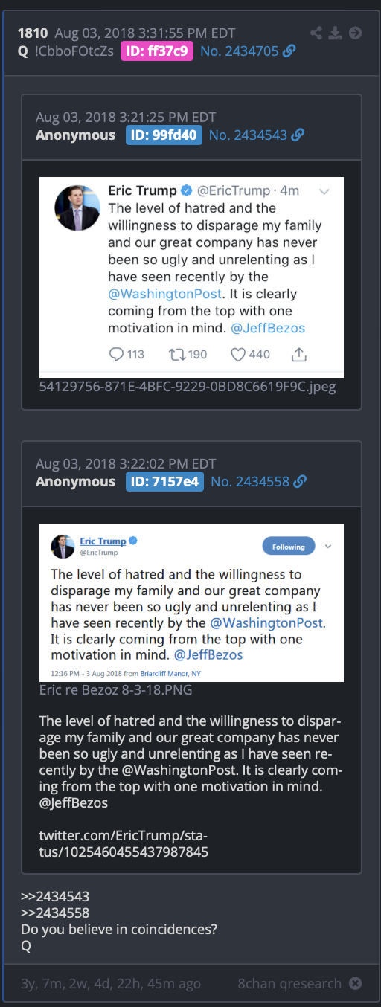Open the second Eric Trump tweet image
Screen dimensions: 381x1007
pos(191,602)
